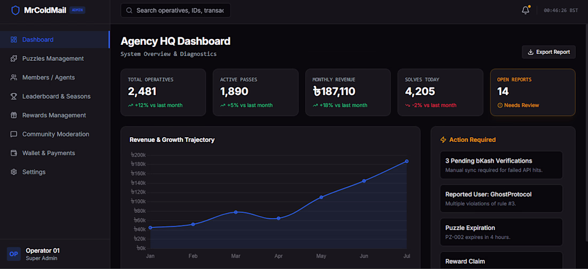The image size is (588, 269).
Task: Click the Total Operatives green trend arrow
Action: pos(130,105)
